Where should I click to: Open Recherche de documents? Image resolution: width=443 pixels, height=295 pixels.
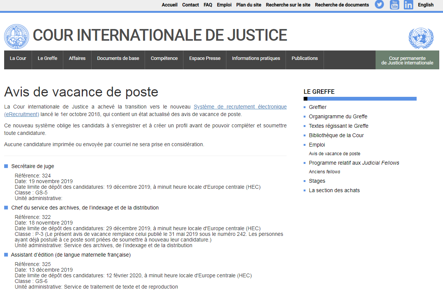[342, 5]
